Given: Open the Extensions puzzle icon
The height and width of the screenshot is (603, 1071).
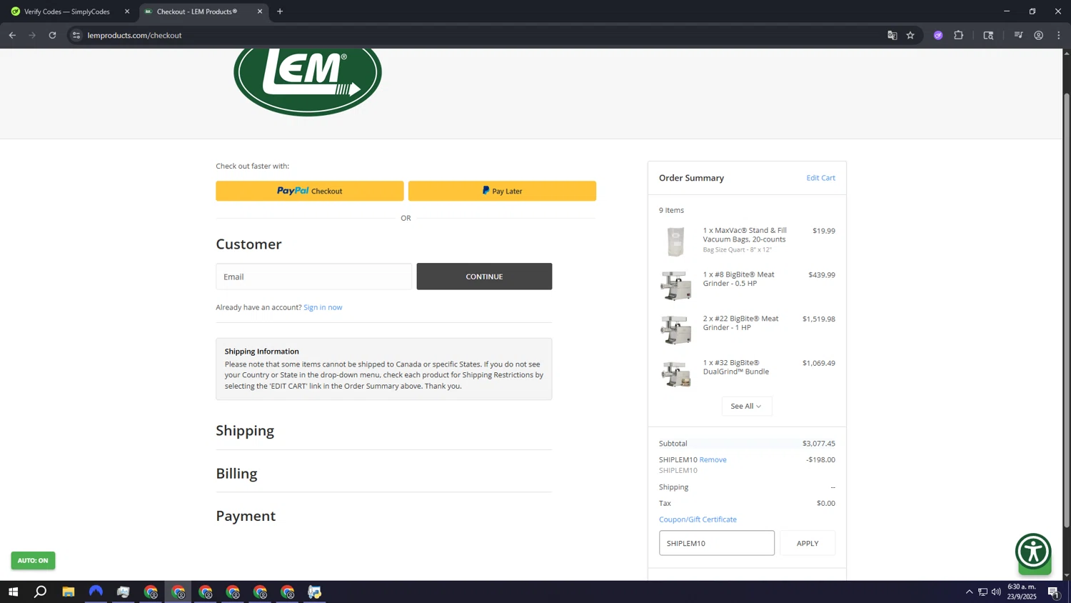Looking at the screenshot, I should click(x=958, y=35).
